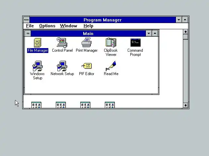Click the Program Manager title bar
Screen dimensions: 209x156
point(103,20)
